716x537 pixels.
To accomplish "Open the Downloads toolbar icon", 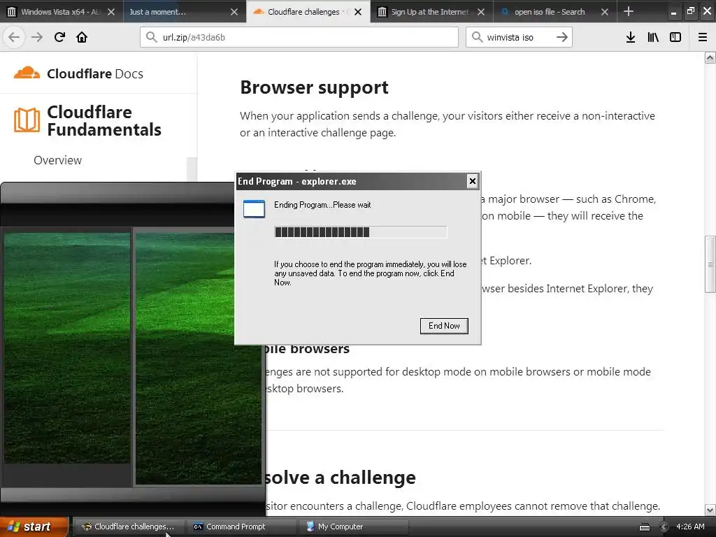I will pyautogui.click(x=631, y=37).
